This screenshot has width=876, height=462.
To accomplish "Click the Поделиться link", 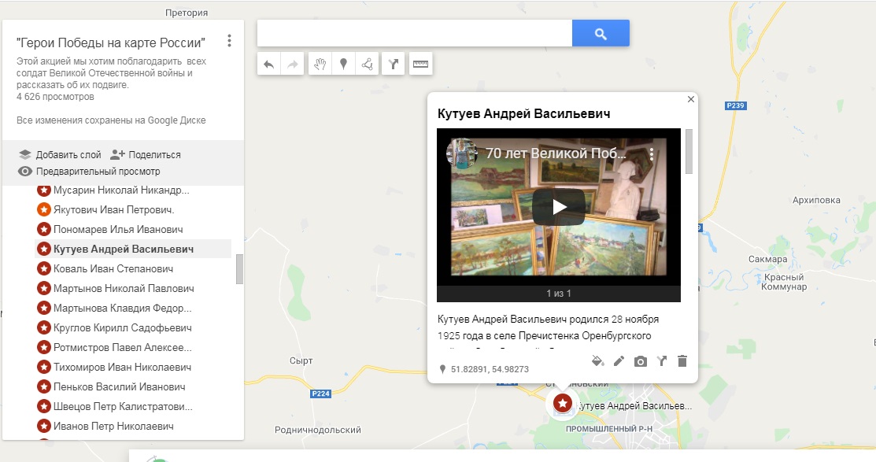I will point(154,155).
